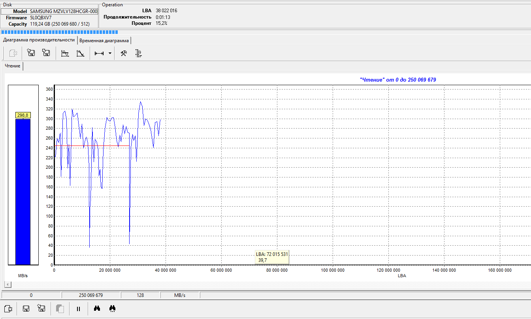Pause the running read test

78,309
